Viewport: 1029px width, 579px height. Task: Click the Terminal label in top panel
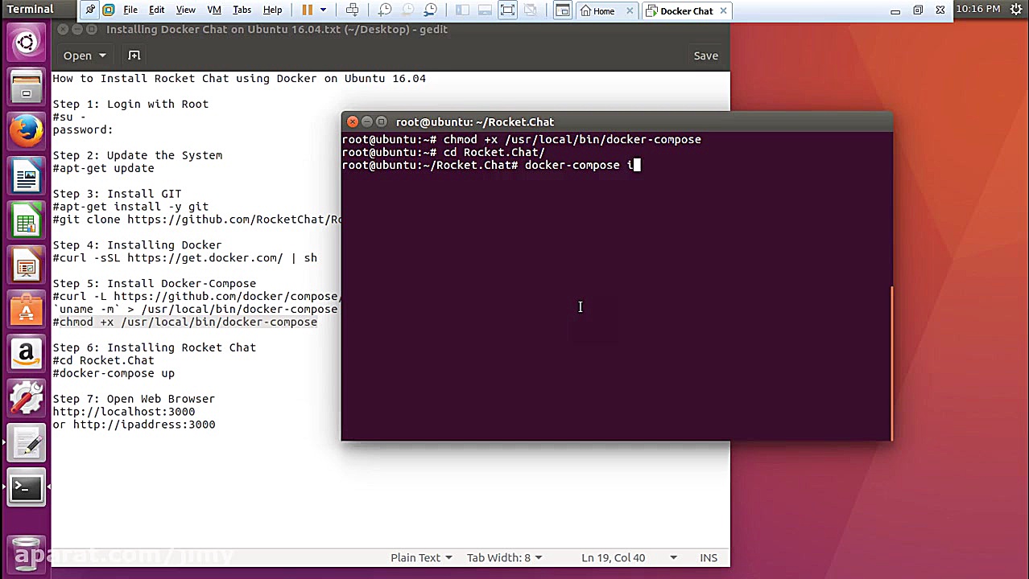click(x=30, y=9)
